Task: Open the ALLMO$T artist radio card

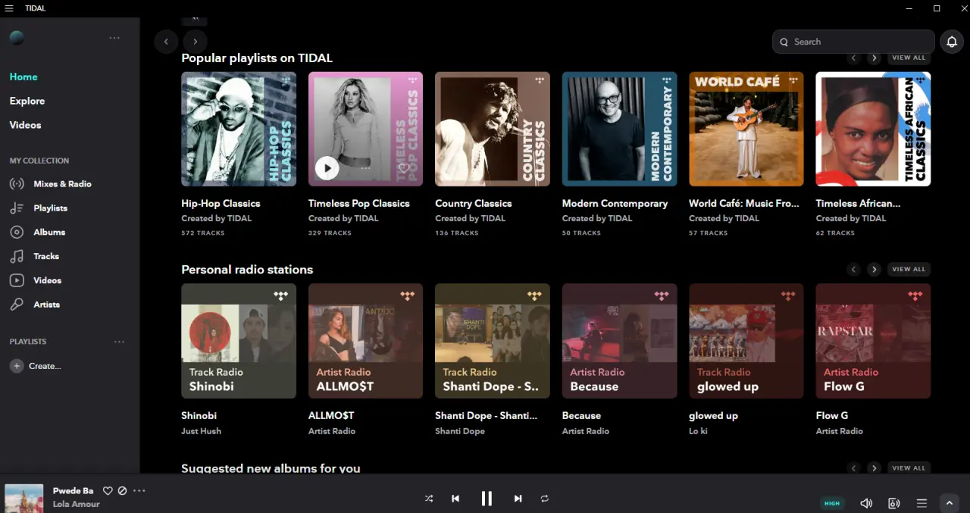Action: [365, 341]
